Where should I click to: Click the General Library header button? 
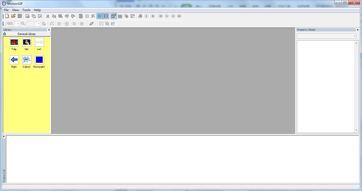[27, 34]
